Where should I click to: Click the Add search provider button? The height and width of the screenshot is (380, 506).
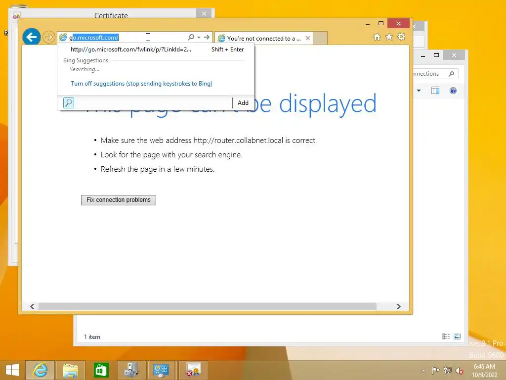[x=243, y=103]
